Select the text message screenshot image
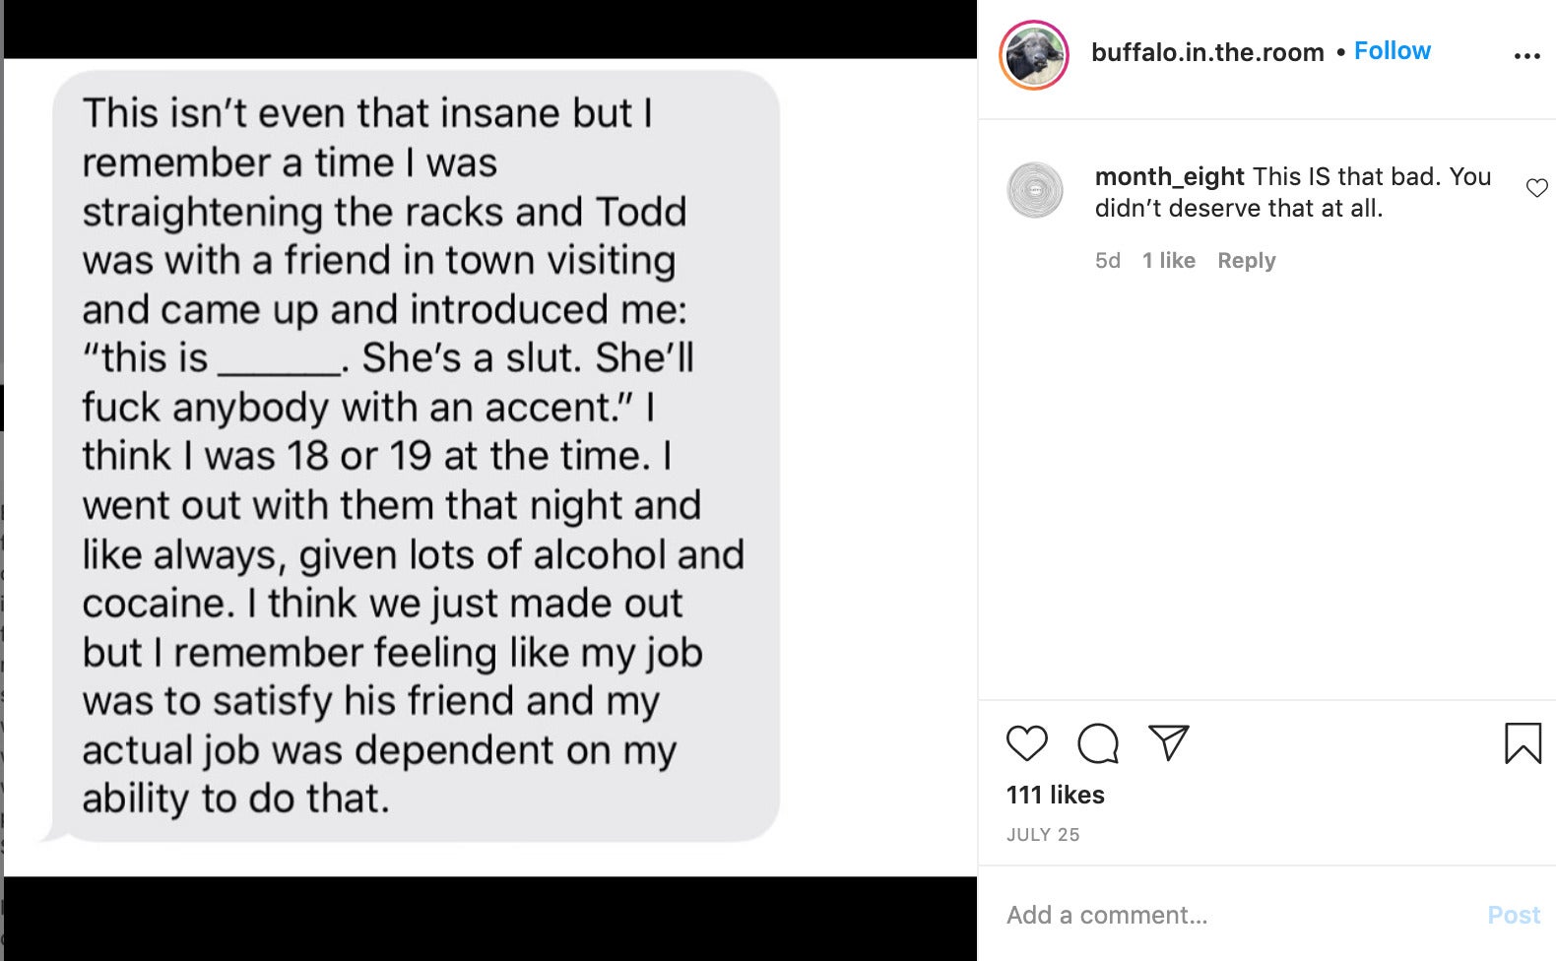This screenshot has width=1556, height=961. (490, 468)
